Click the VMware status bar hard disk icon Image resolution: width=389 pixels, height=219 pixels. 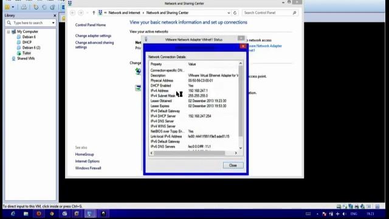339,207
